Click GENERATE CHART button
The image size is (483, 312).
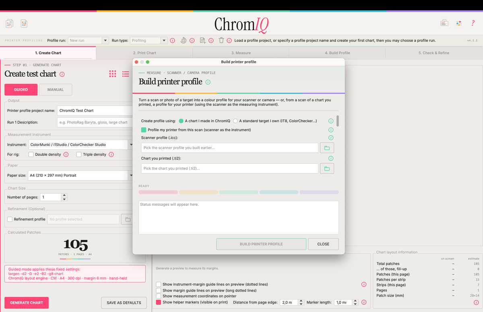(27, 303)
